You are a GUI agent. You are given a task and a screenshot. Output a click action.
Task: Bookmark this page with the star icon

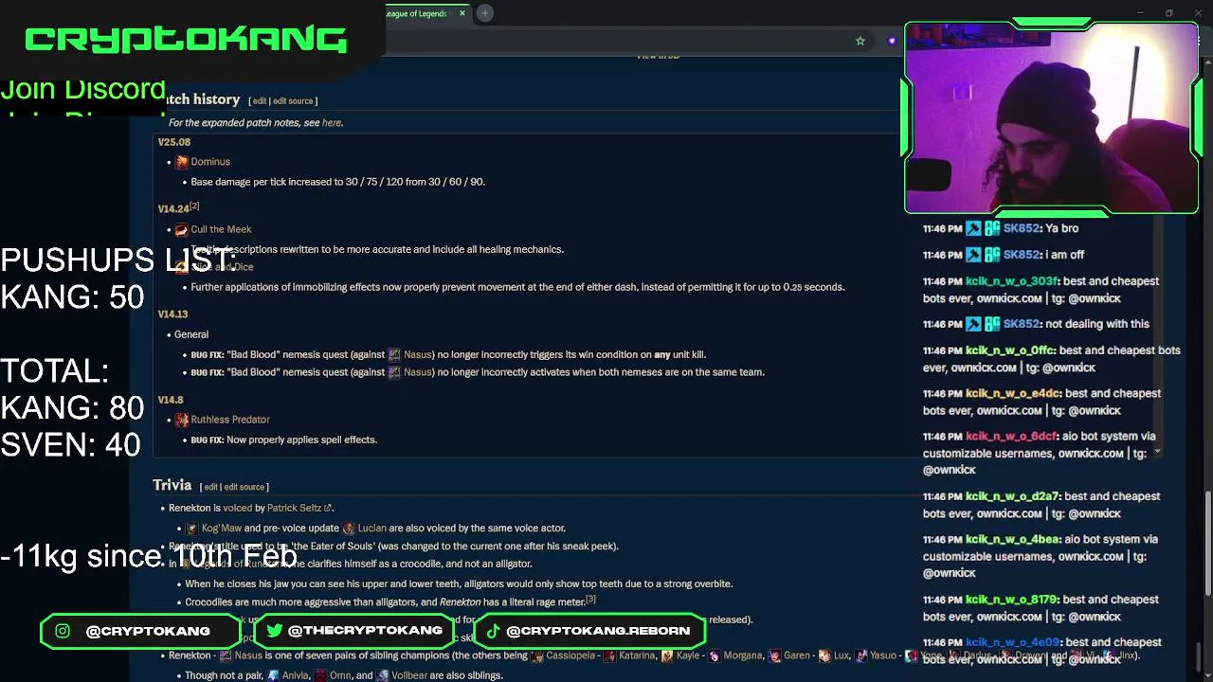860,41
